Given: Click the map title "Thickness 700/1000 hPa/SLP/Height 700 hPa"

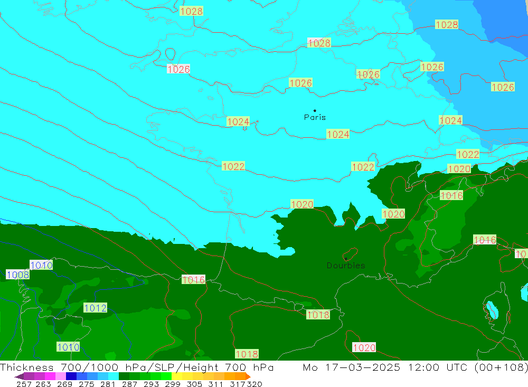Looking at the screenshot, I should (x=137, y=367).
